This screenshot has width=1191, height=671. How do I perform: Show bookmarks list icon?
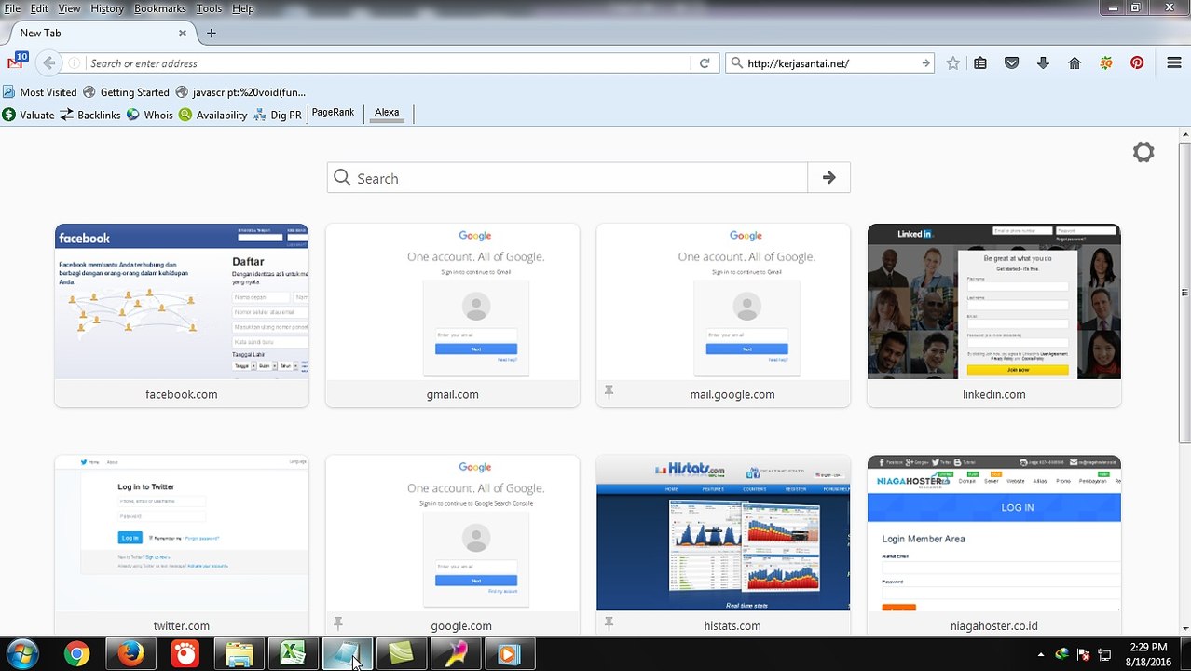980,63
